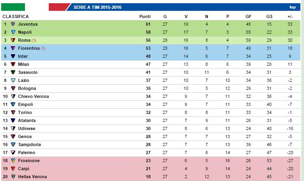Click the CLASSIFICA heading label
This screenshot has width=304, height=181.
pyautogui.click(x=16, y=16)
